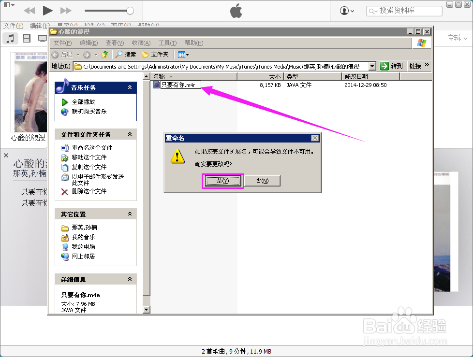This screenshot has width=473, height=357.
Task: Open the 查看 menu
Action: [x=113, y=43]
